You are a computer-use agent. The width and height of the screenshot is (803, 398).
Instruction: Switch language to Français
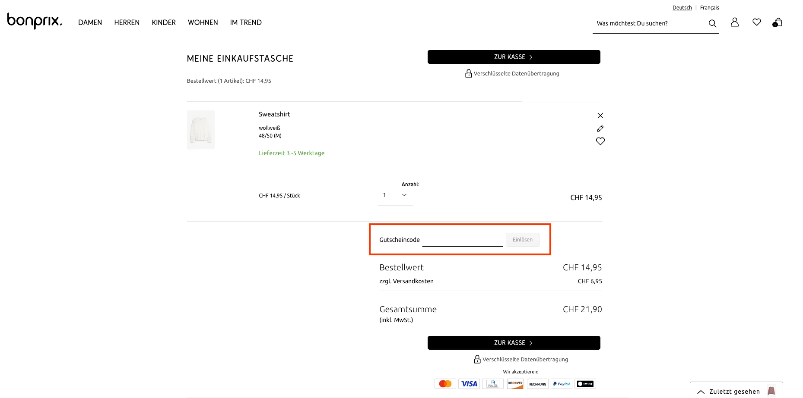point(710,7)
